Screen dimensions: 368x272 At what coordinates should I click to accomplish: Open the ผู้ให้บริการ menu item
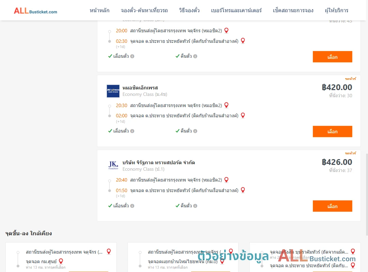(x=337, y=10)
